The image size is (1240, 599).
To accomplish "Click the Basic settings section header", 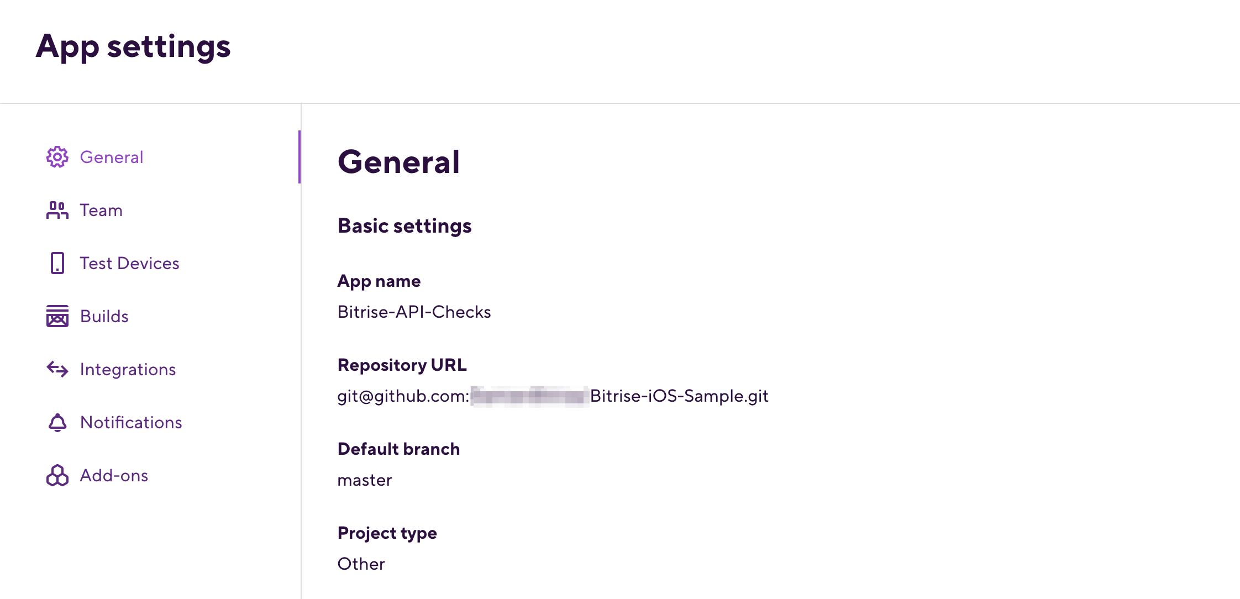I will (405, 225).
